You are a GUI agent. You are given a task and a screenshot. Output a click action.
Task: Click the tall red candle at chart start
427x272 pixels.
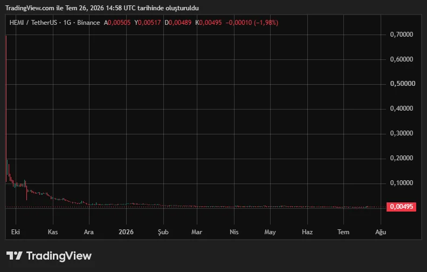(x=6, y=109)
